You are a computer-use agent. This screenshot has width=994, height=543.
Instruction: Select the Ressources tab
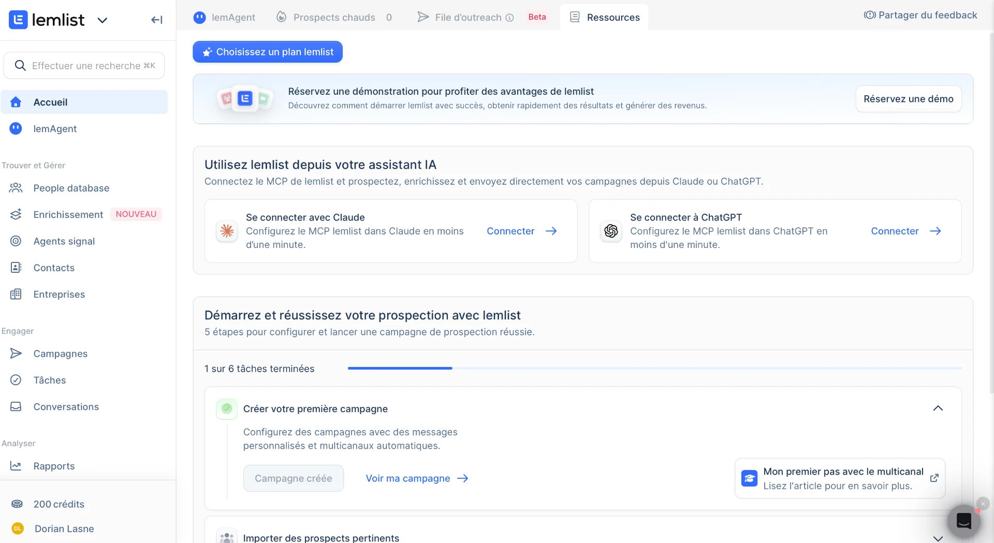604,17
